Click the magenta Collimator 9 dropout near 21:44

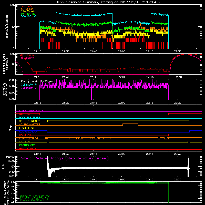(91, 94)
